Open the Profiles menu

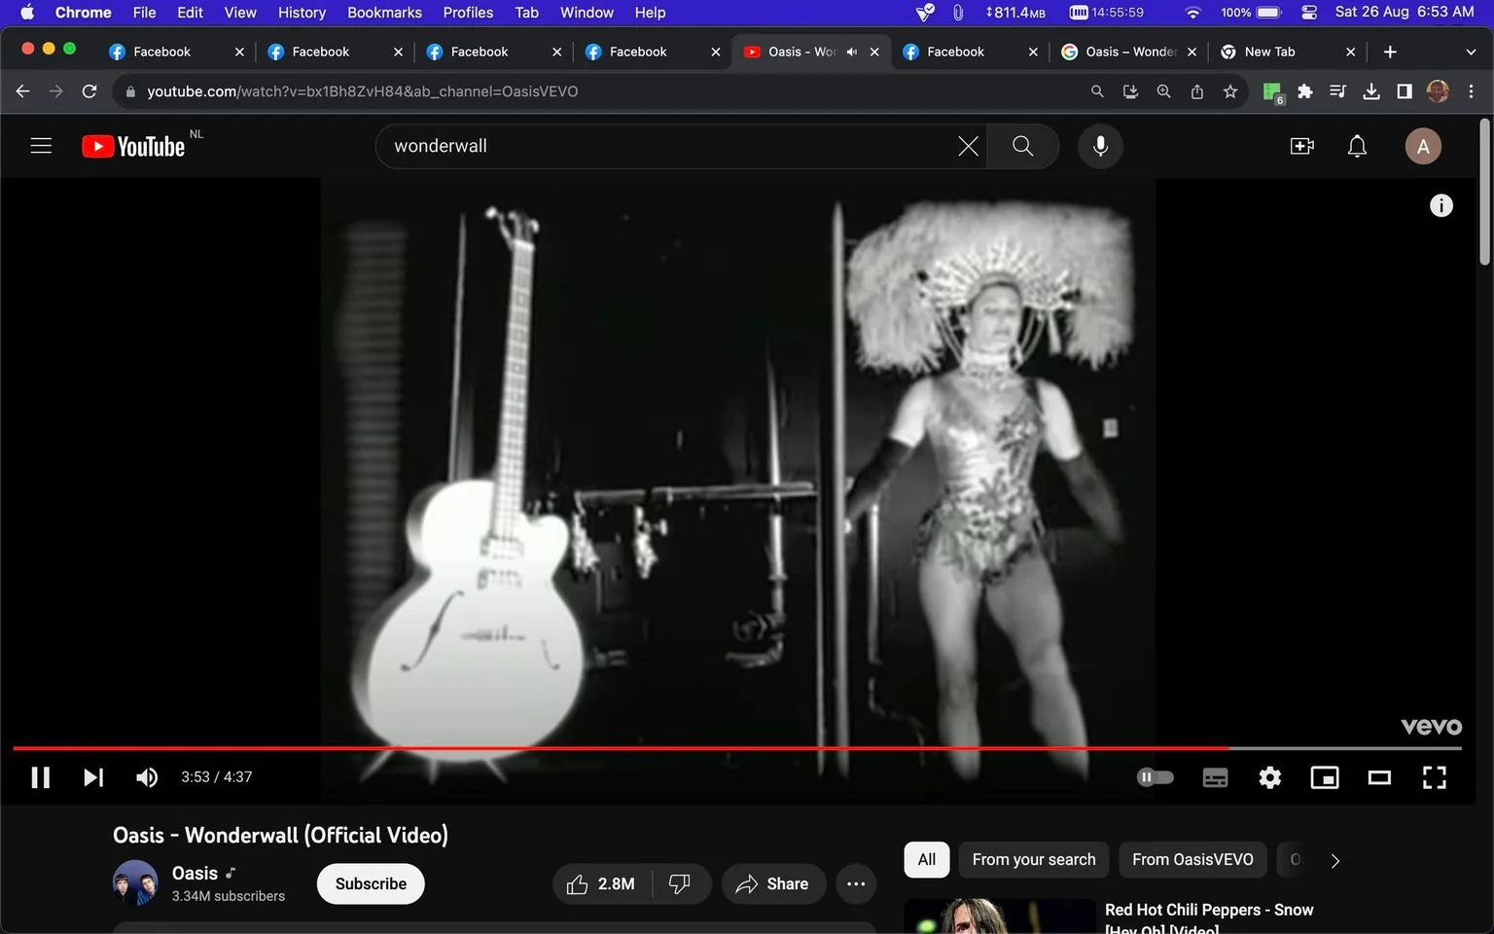(x=468, y=13)
